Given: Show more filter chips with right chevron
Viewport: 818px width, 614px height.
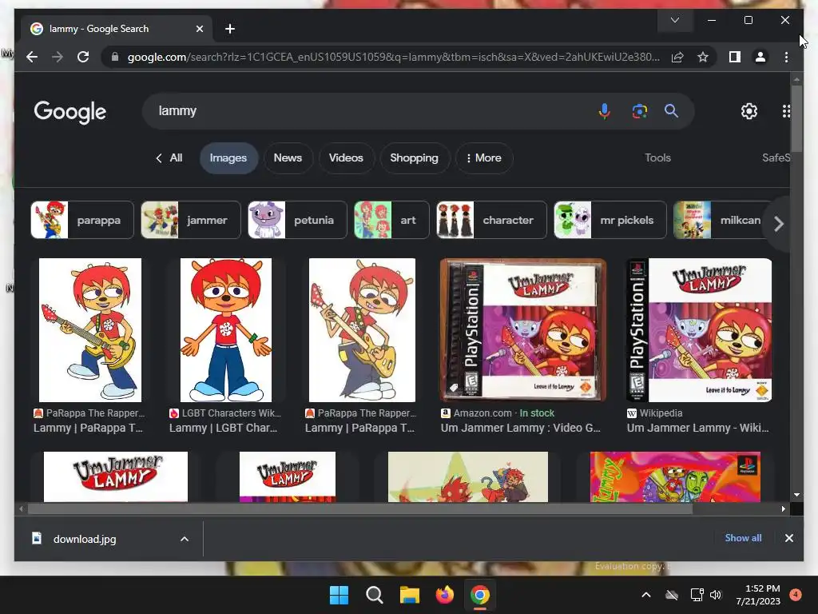Looking at the screenshot, I should click(x=778, y=224).
